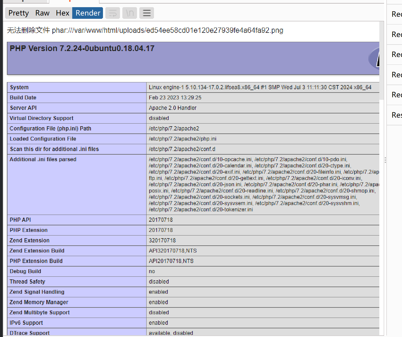Click the dotted panel splitter handle

click(385, 160)
